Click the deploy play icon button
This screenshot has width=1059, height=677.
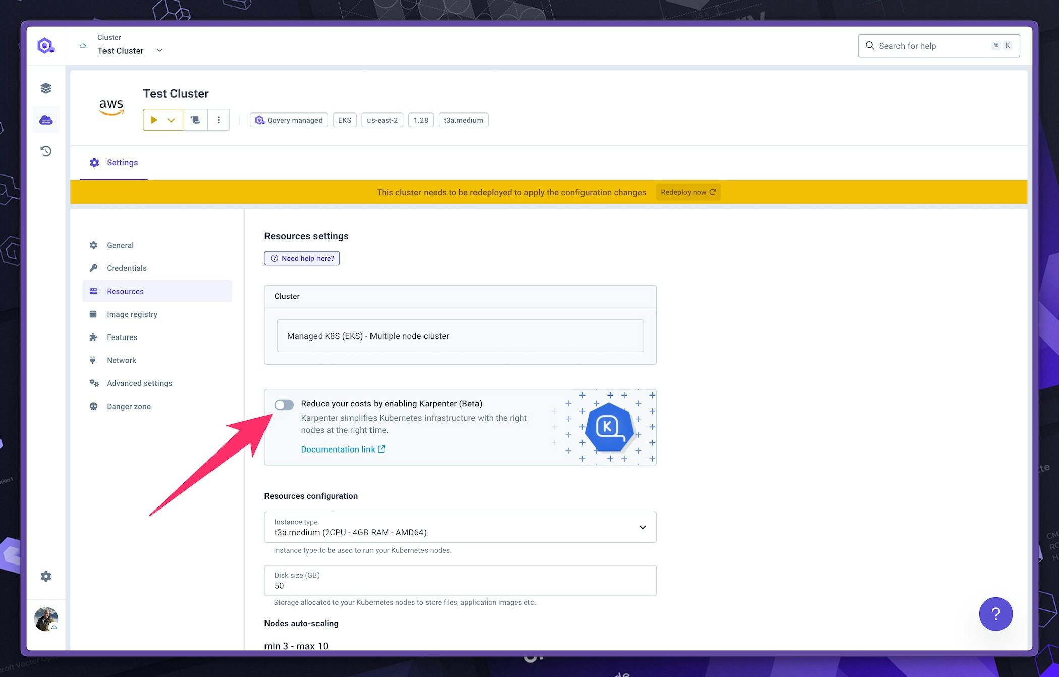pos(154,120)
